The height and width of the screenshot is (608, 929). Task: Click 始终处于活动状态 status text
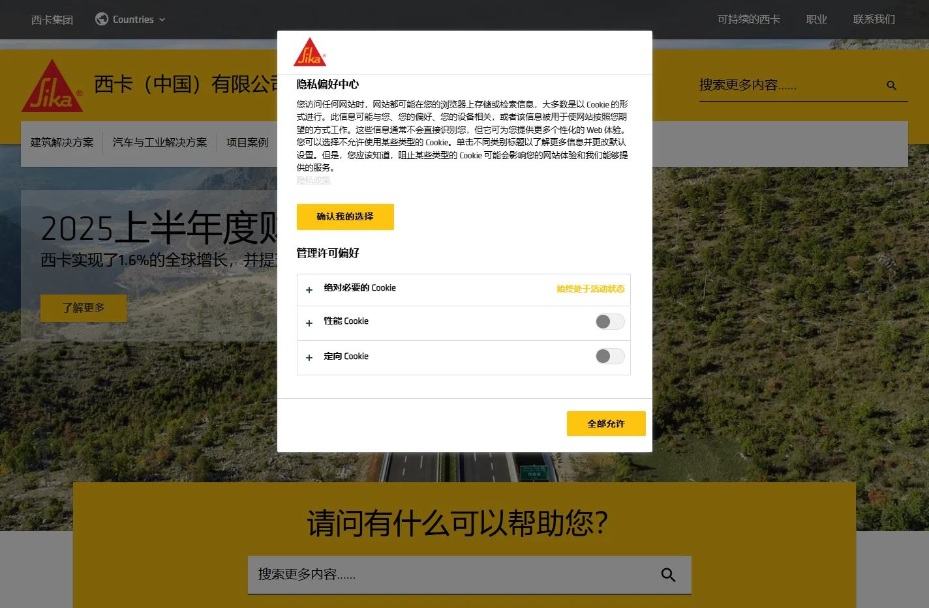(590, 289)
